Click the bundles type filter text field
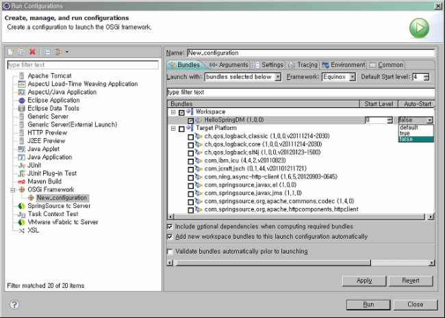The height and width of the screenshot is (318, 445). click(x=301, y=92)
